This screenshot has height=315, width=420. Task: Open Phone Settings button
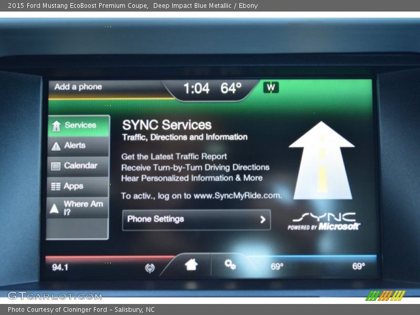coord(196,219)
